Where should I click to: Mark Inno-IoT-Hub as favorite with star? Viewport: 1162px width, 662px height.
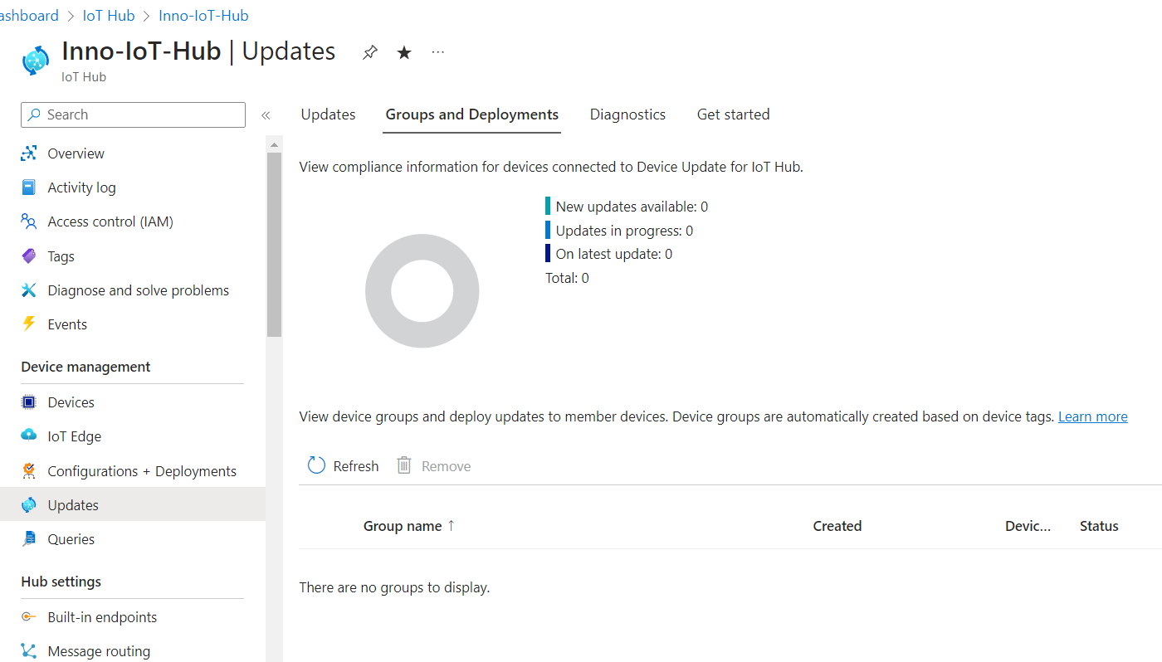point(404,52)
